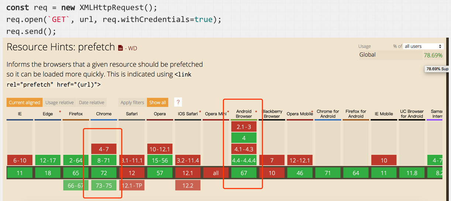Click the Show all button
The width and height of the screenshot is (451, 201).
[158, 103]
